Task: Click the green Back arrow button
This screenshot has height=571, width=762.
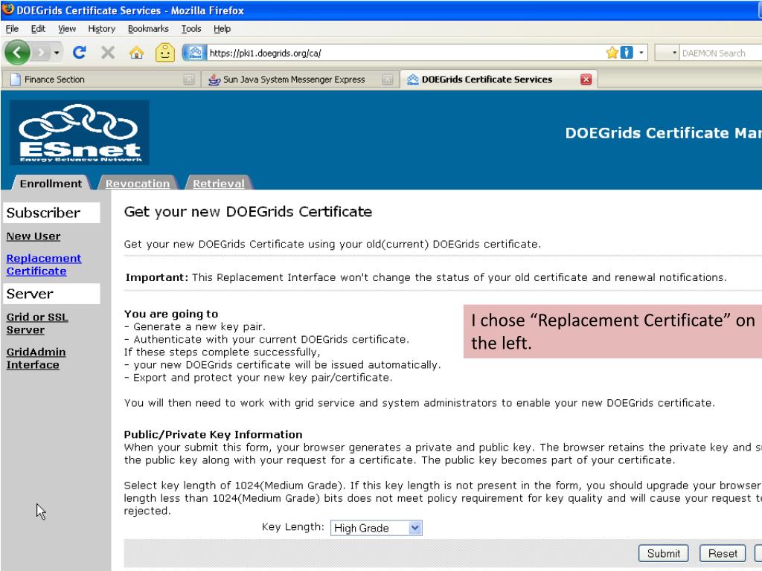Action: (x=18, y=53)
